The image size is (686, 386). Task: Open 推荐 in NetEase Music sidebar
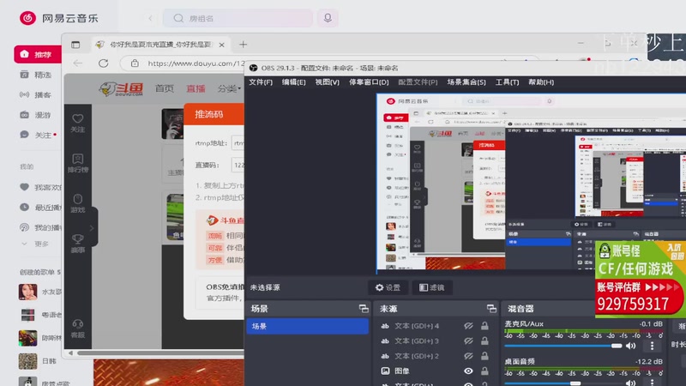point(38,55)
